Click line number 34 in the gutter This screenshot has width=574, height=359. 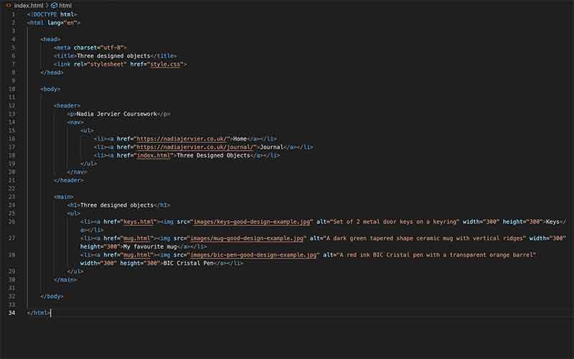[12, 312]
